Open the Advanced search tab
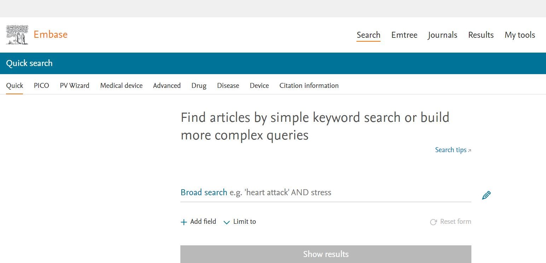The height and width of the screenshot is (263, 546). (167, 85)
